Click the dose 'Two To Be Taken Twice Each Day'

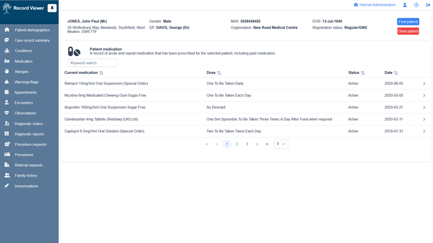click(x=234, y=131)
